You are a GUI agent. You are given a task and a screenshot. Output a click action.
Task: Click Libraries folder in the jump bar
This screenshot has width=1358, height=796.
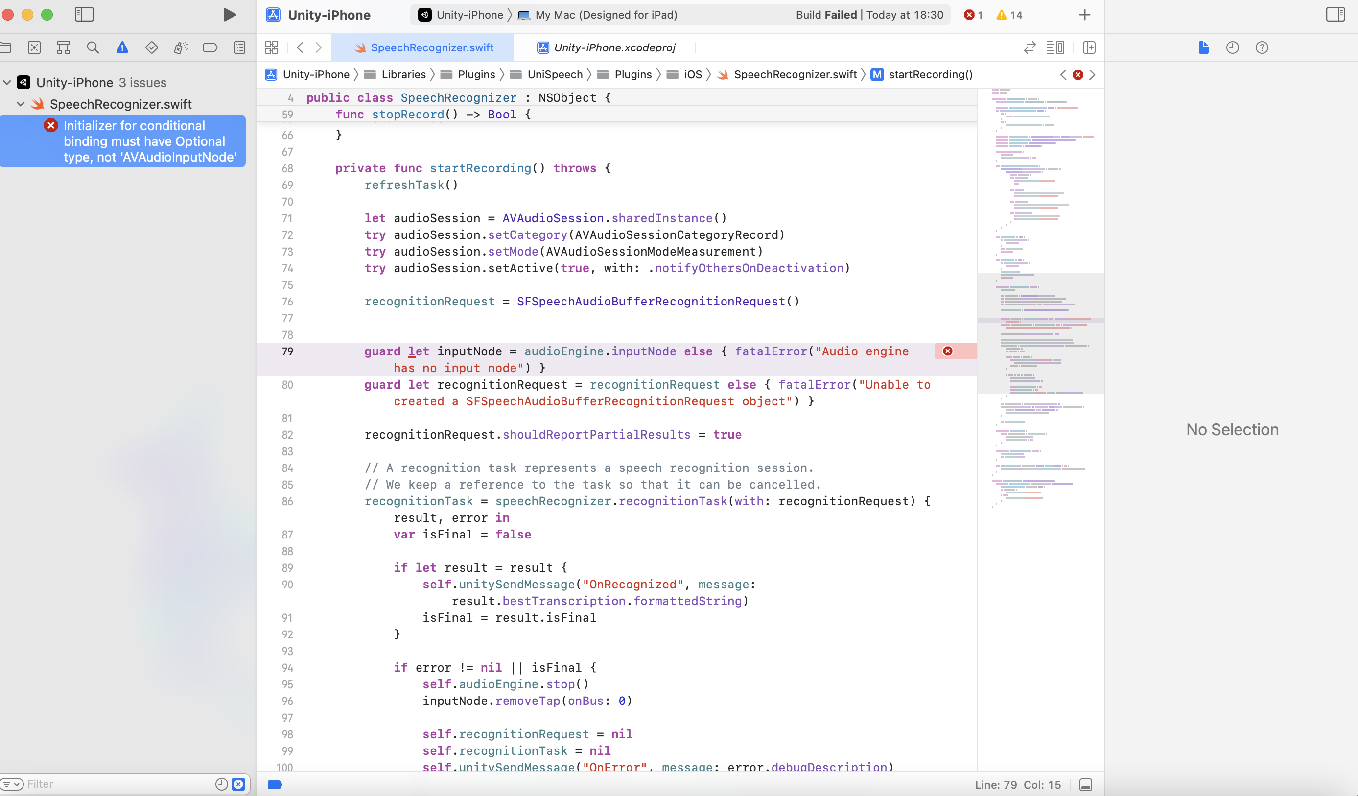[395, 75]
